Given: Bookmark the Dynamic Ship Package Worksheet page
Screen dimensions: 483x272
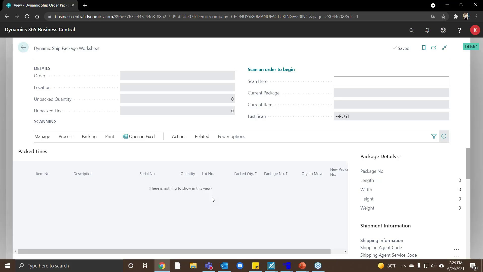Looking at the screenshot, I should tap(424, 48).
